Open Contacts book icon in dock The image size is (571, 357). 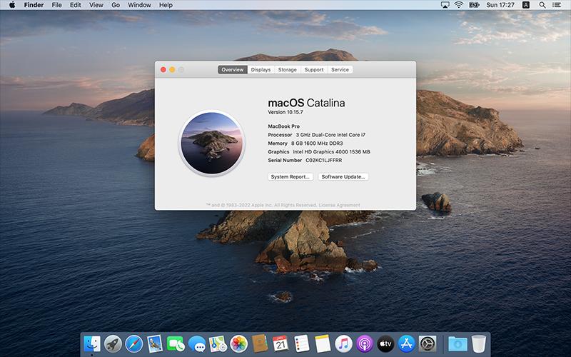[260, 343]
